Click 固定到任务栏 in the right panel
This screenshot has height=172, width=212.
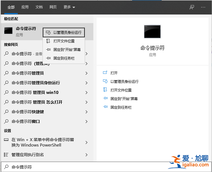(121, 107)
